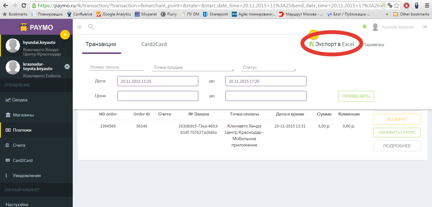Click the end date field 20.11.2015 17:26

[x=266, y=81]
